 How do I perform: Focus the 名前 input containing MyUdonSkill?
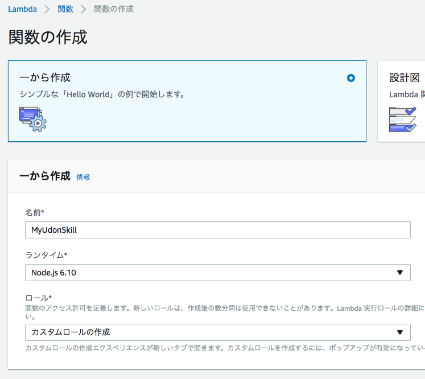[218, 230]
